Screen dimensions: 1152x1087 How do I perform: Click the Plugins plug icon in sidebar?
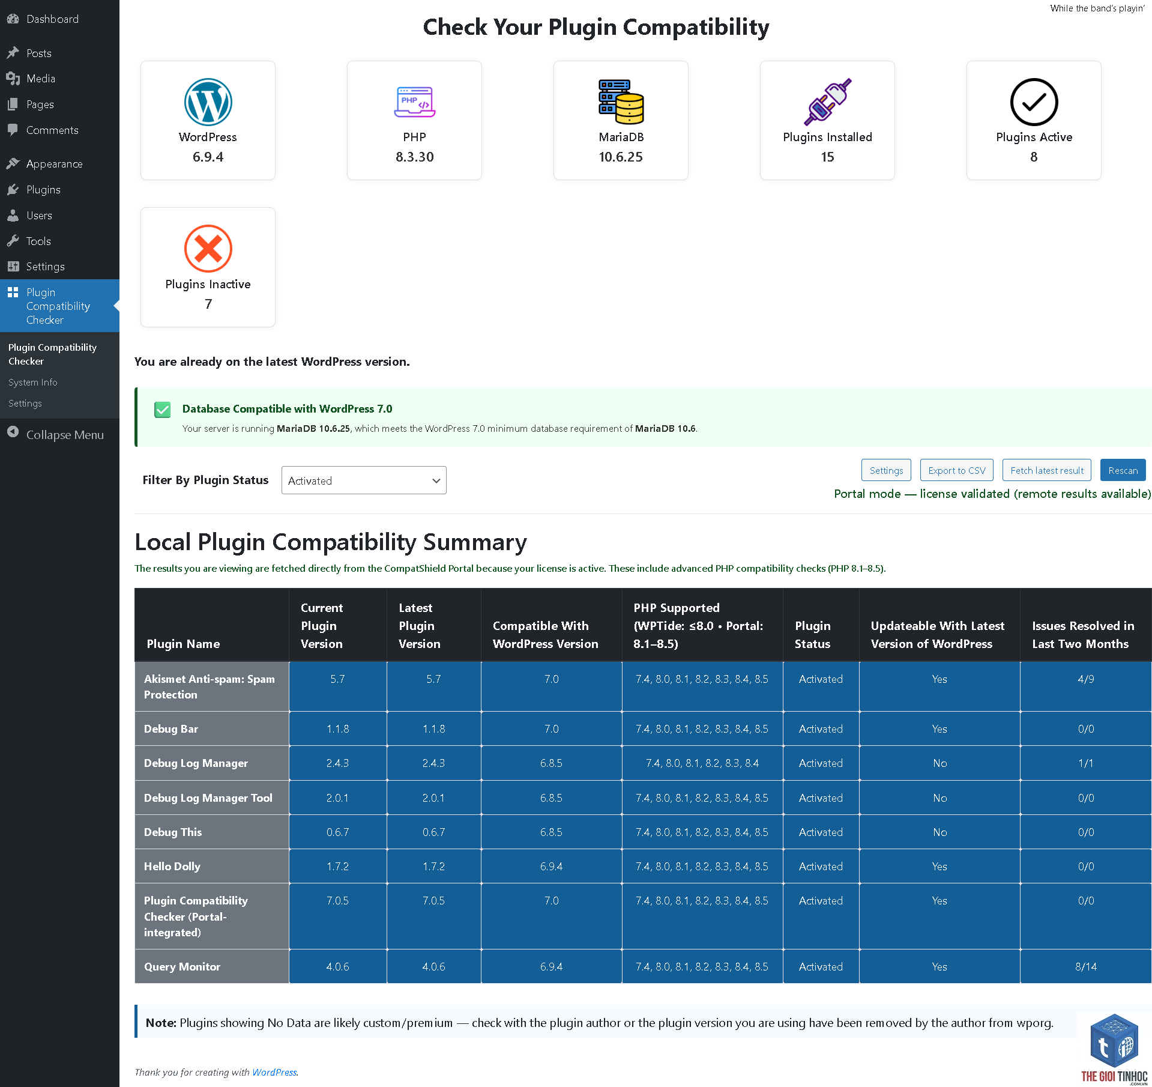(x=13, y=190)
